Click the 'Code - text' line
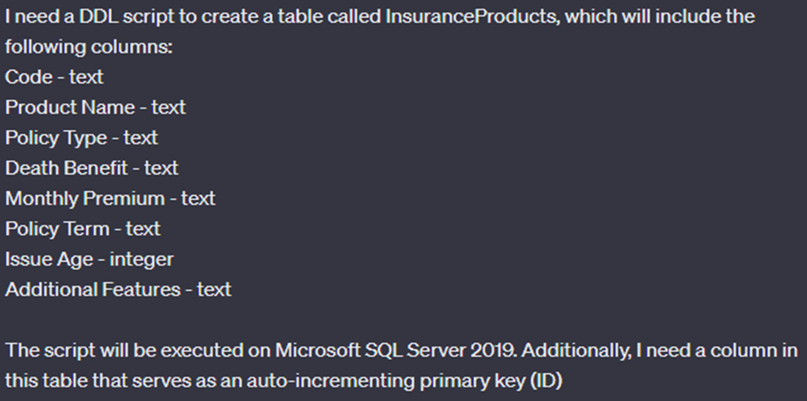This screenshot has height=401, width=807. [x=54, y=77]
